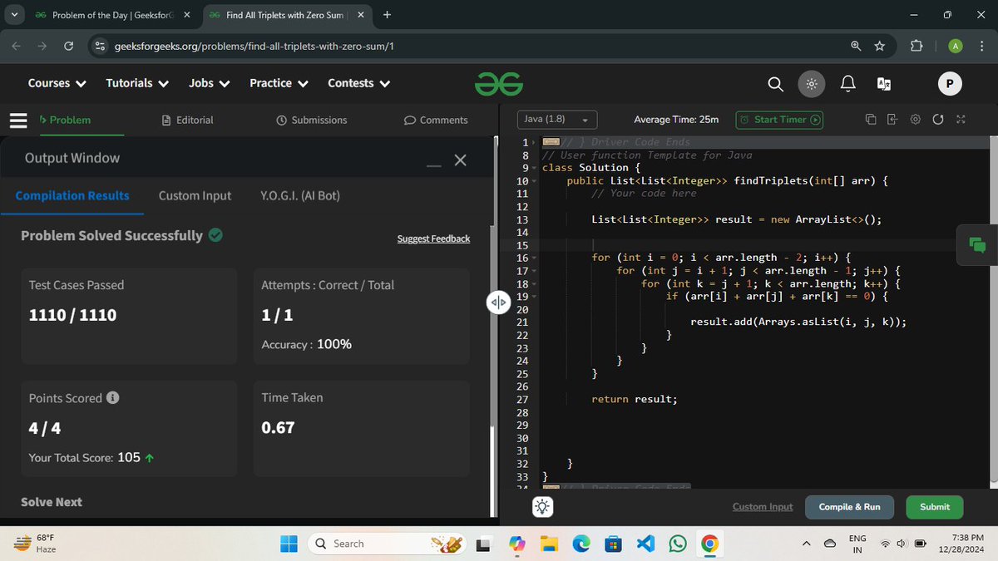This screenshot has width=998, height=561.
Task: Expand the Jobs dropdown
Action: pos(209,83)
